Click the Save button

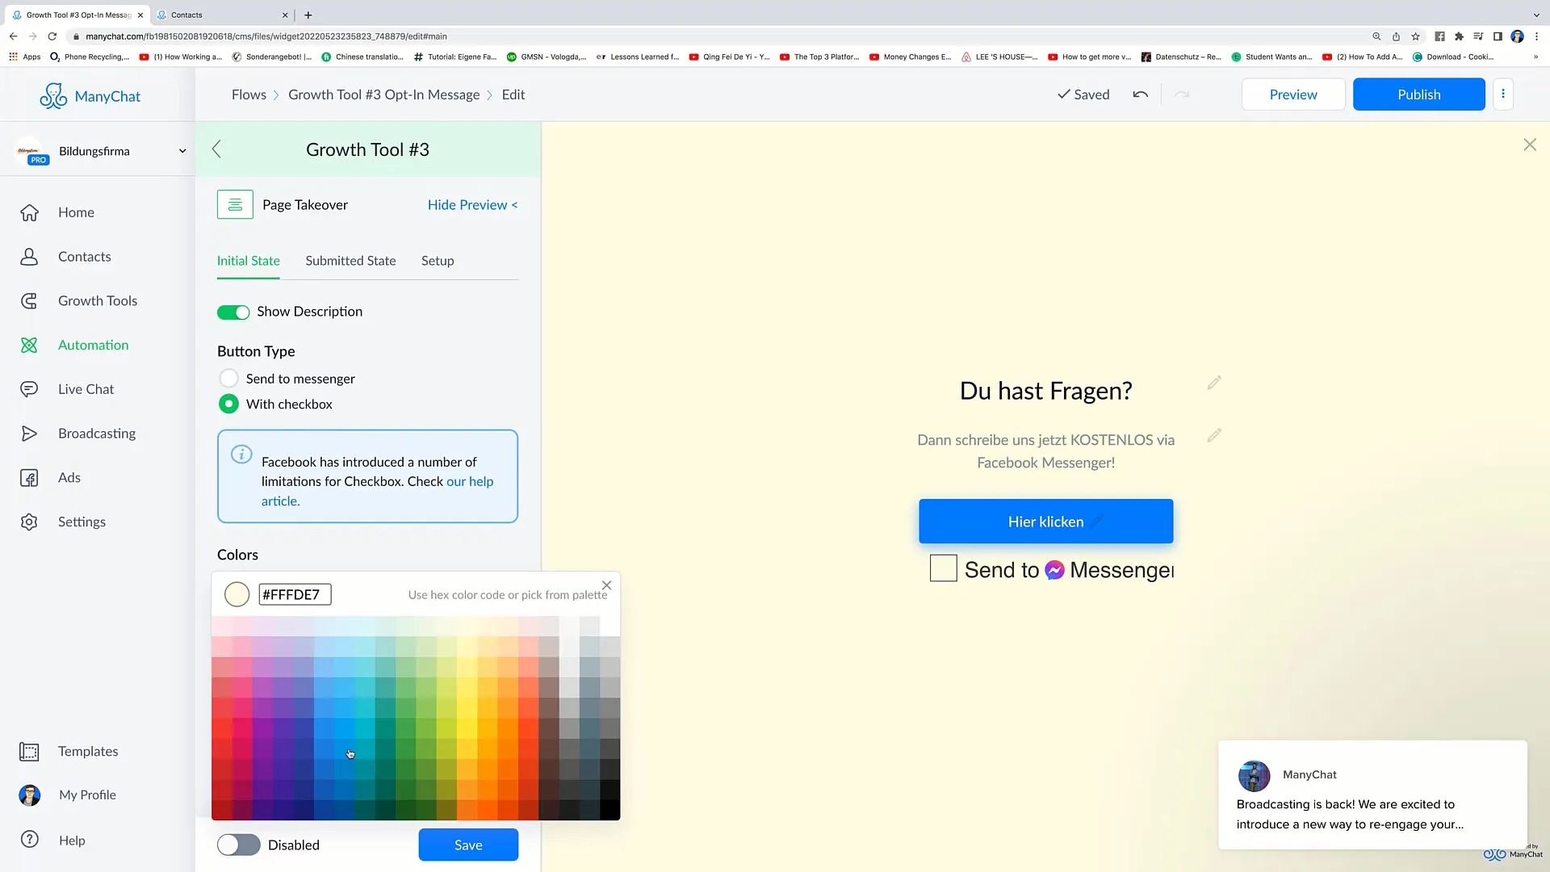pos(467,845)
